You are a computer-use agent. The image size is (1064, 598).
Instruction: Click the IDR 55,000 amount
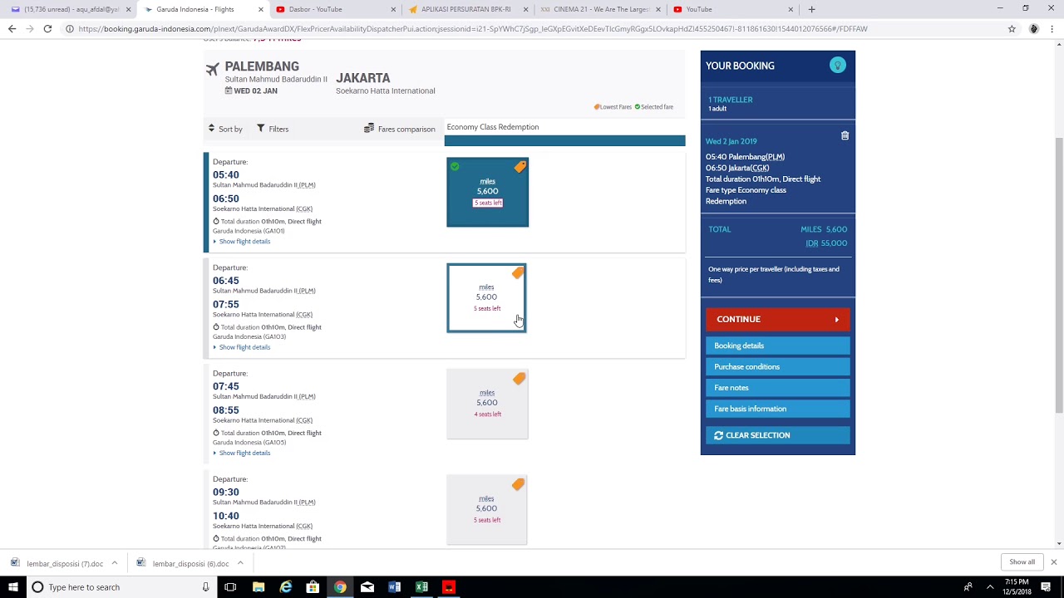pyautogui.click(x=826, y=243)
